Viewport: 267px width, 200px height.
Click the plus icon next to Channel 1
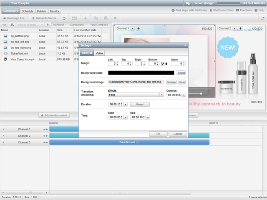pyautogui.click(x=139, y=28)
